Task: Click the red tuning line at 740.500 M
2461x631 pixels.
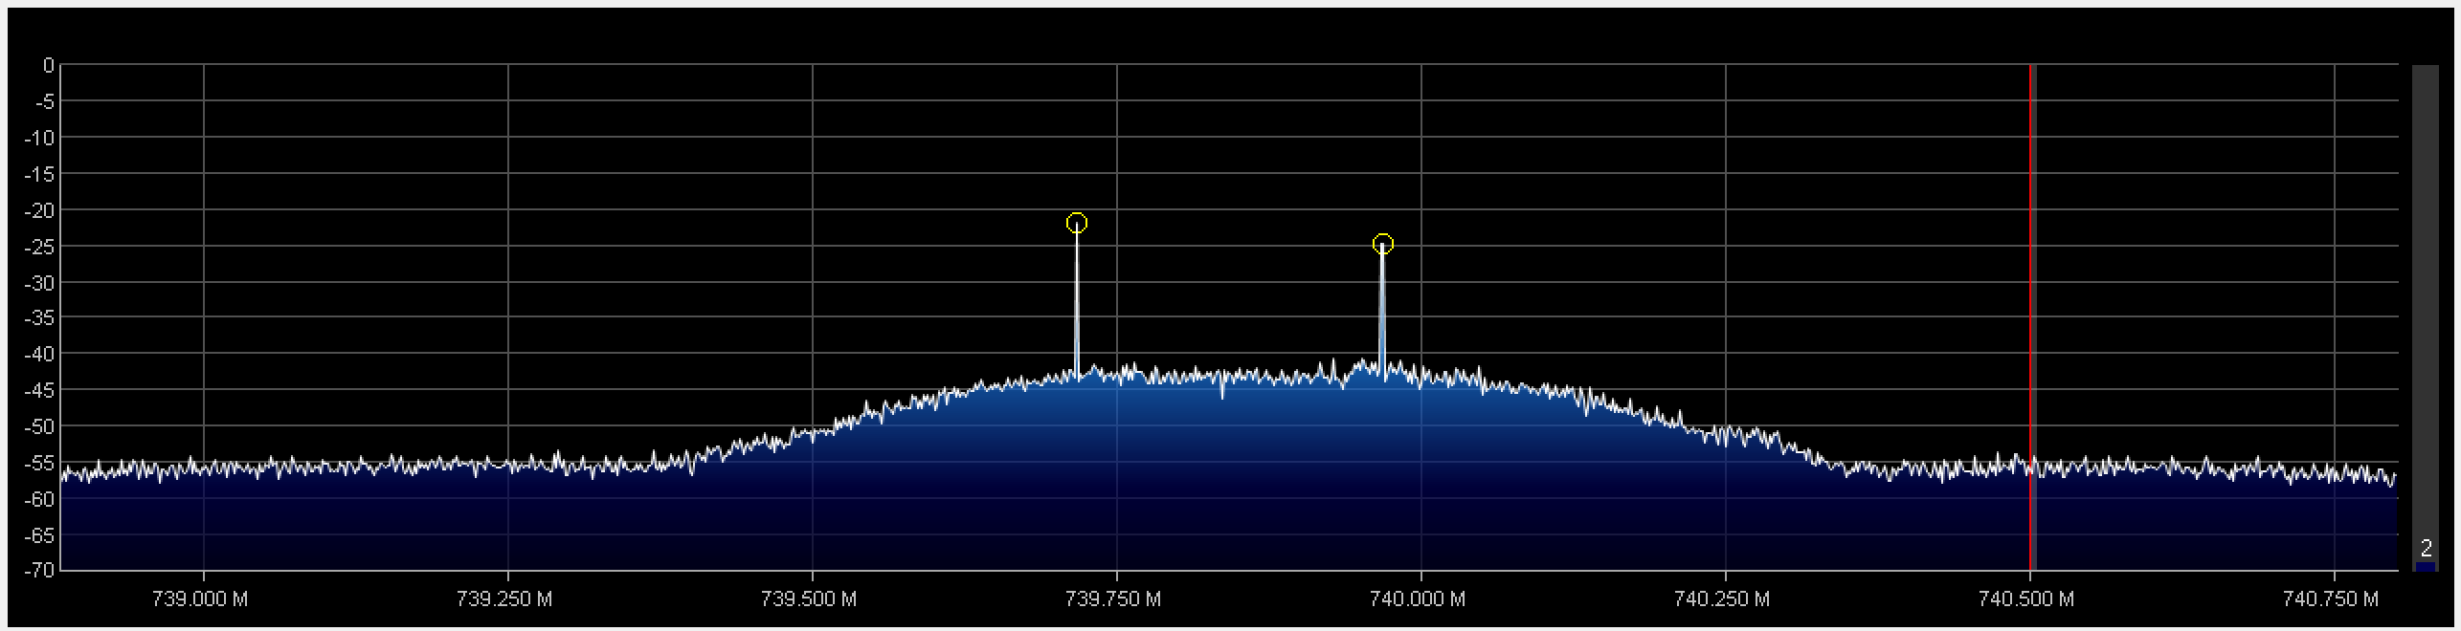Action: 2030,317
